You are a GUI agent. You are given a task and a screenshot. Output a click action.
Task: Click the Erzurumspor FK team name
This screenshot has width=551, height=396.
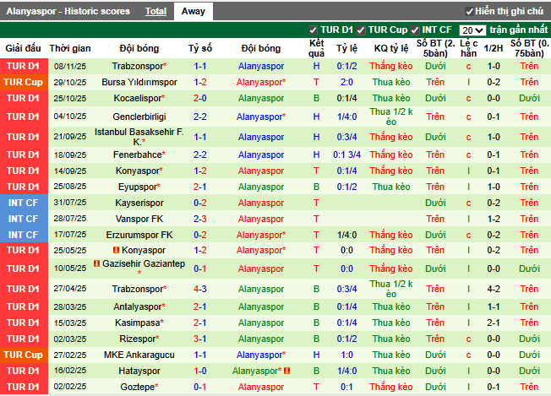(x=139, y=235)
